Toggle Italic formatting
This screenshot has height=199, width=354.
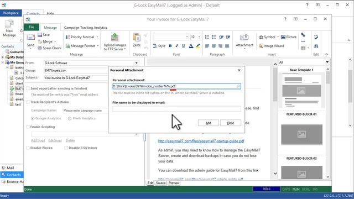177,46
